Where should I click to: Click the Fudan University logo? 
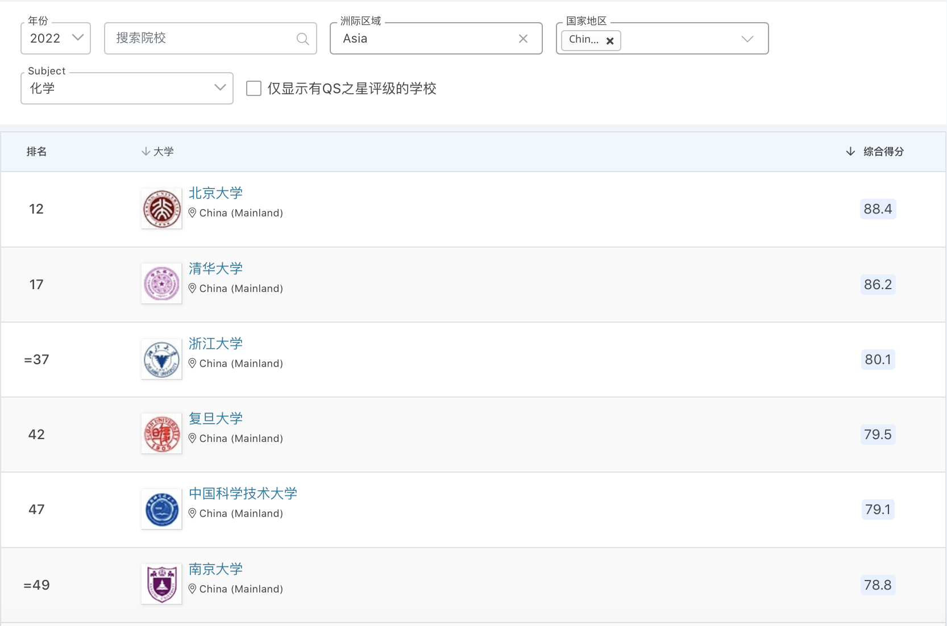point(161,435)
